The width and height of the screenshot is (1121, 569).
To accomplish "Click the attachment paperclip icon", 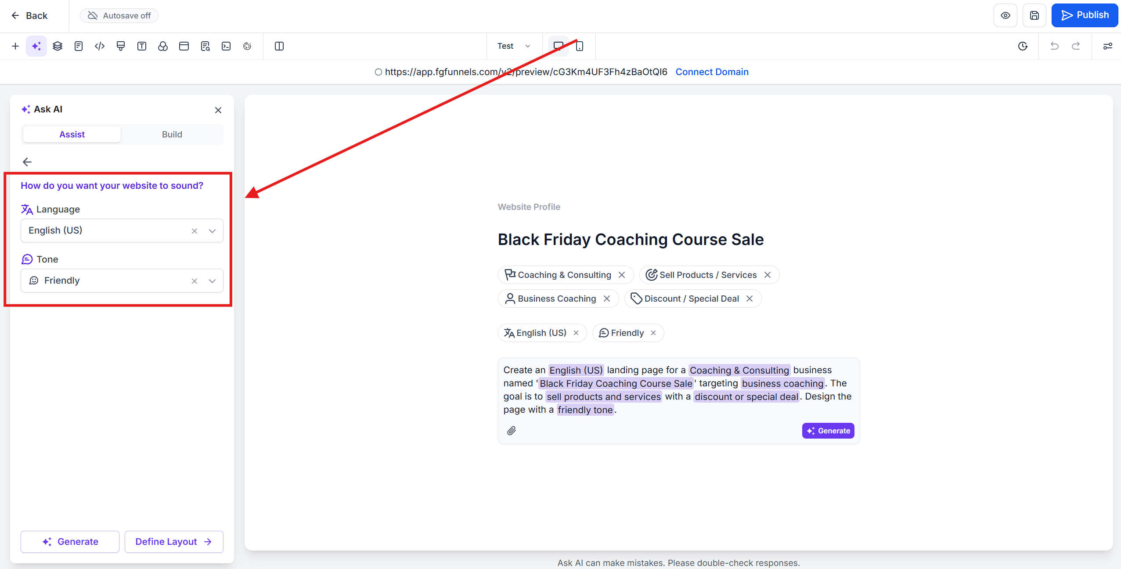I will pyautogui.click(x=512, y=431).
